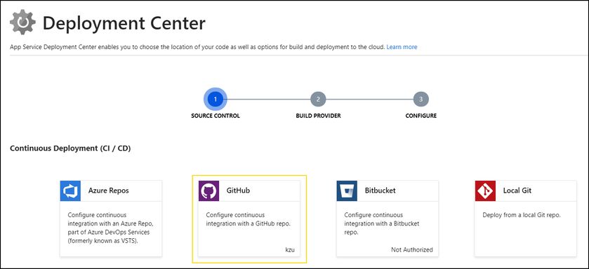
Task: Open the Learn more link
Action: pos(402,47)
